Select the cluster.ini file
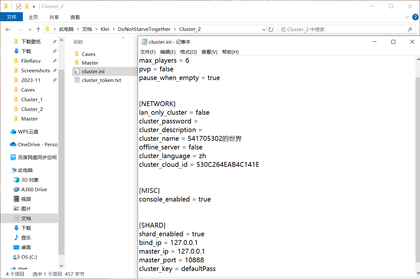 pyautogui.click(x=105, y=71)
